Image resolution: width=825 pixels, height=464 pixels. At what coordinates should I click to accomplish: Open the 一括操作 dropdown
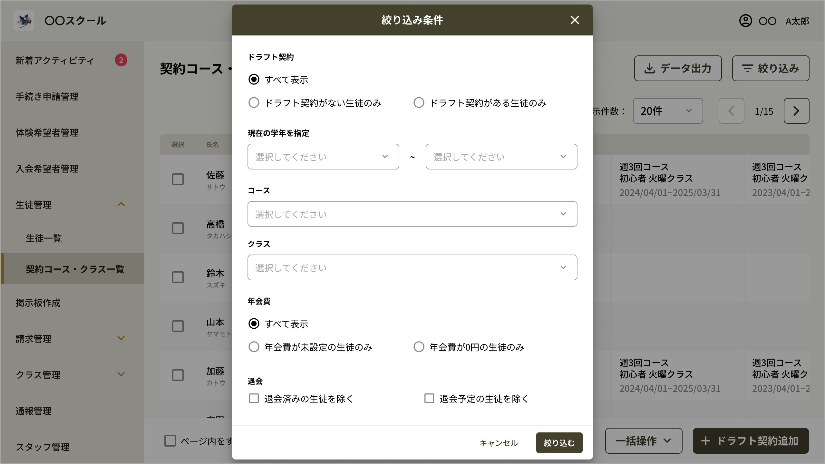tap(644, 441)
